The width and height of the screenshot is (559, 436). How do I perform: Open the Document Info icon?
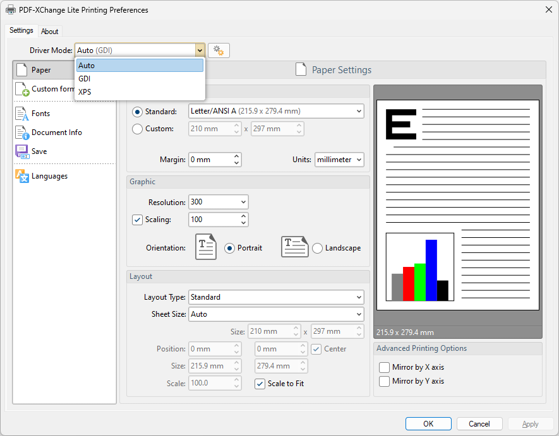[21, 133]
